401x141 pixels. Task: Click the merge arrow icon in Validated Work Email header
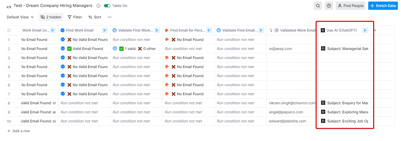click(271, 30)
